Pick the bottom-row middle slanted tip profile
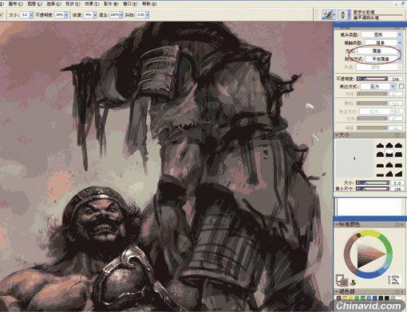The width and height of the screenshot is (407, 312). pyautogui.click(x=389, y=174)
